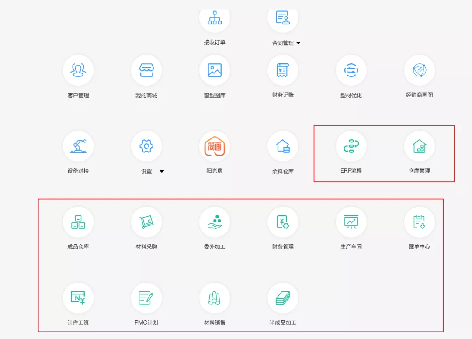Click the 合同管理 text label
This screenshot has width=472, height=339.
(x=283, y=43)
